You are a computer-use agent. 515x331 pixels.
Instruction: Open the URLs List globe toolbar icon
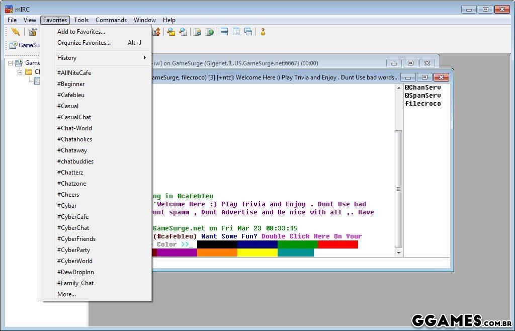(210, 32)
